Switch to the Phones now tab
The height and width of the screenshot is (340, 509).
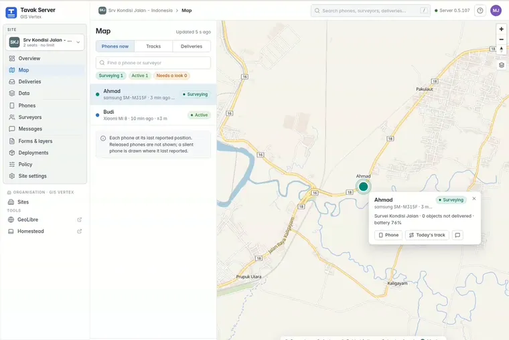[115, 46]
